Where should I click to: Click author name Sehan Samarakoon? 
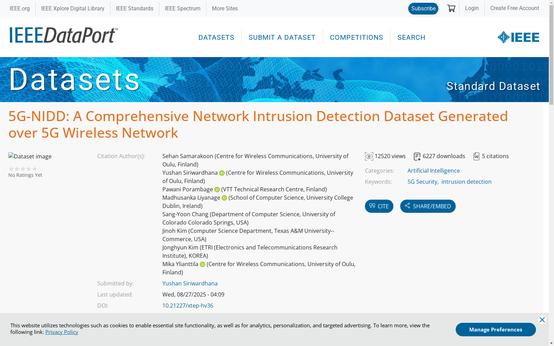pos(188,156)
